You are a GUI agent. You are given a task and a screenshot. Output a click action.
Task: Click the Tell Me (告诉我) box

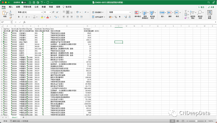(67, 7)
